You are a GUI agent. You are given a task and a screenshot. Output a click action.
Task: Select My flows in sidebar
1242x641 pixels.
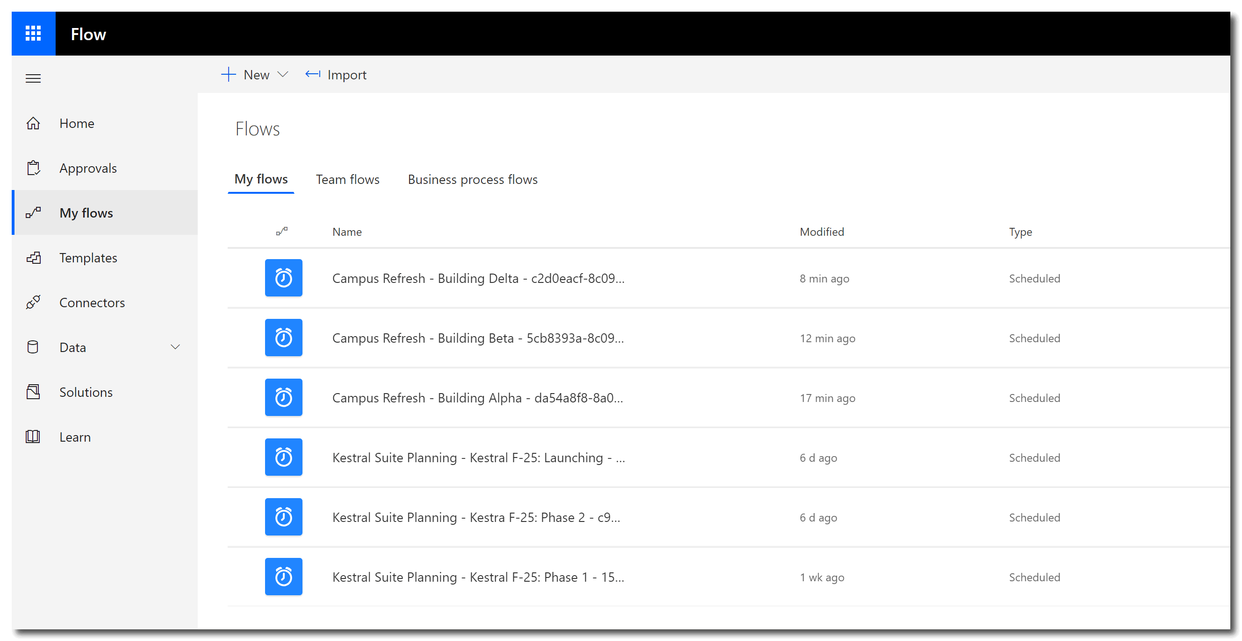click(x=105, y=213)
